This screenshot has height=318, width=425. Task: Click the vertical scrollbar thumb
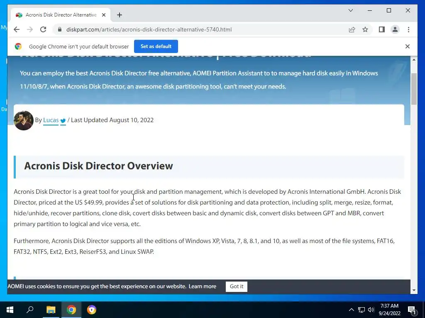click(x=414, y=89)
